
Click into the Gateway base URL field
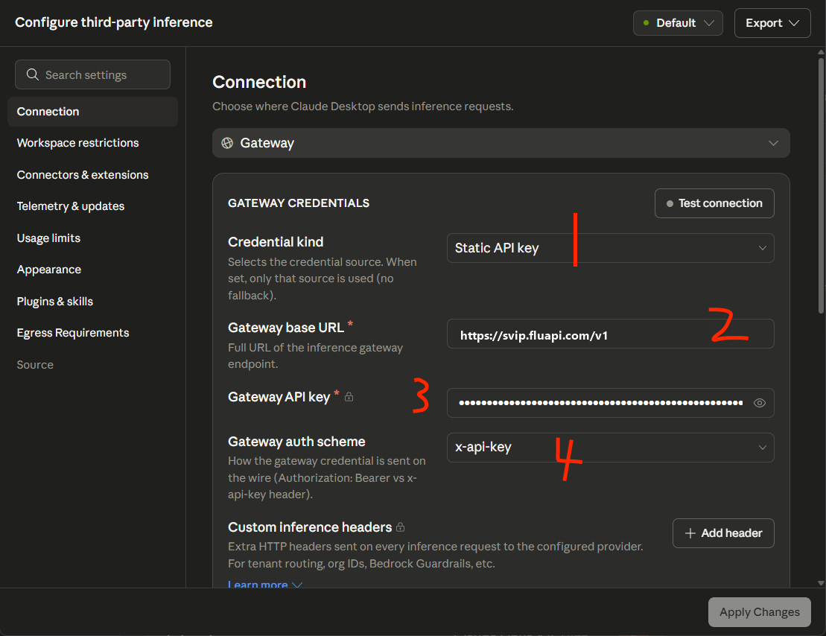click(x=610, y=334)
